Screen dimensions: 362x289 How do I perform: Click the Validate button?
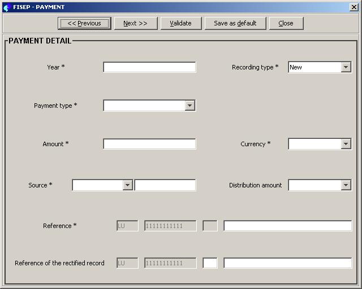point(180,23)
